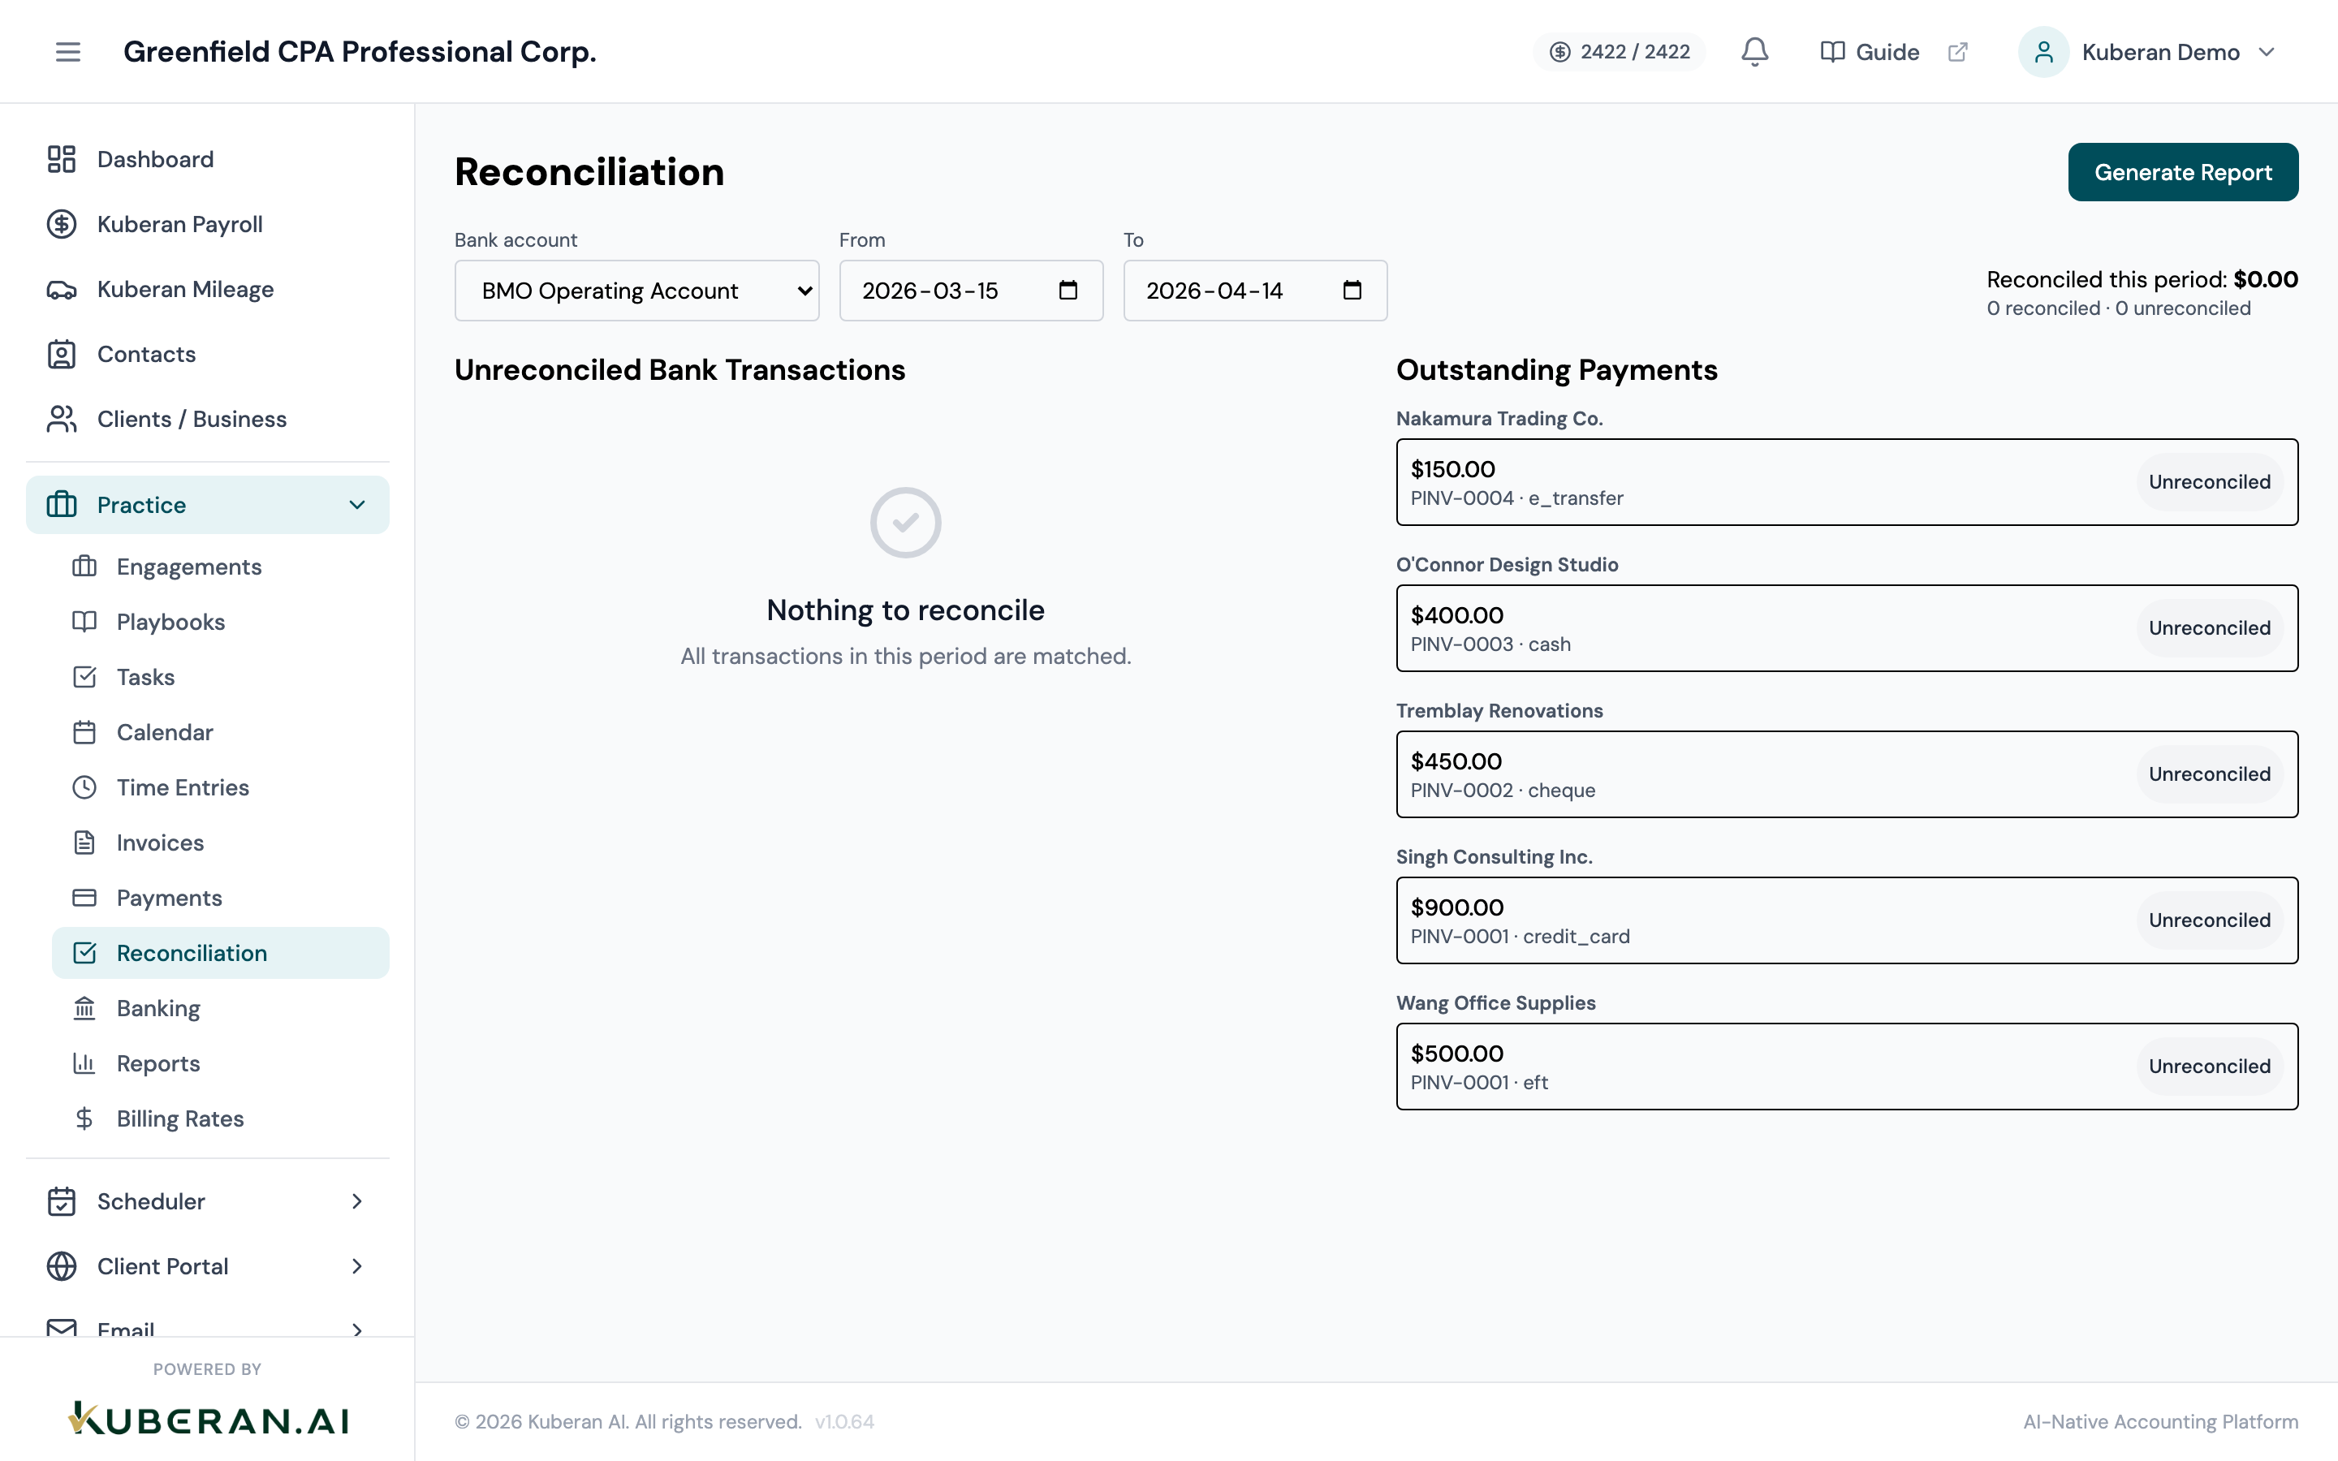Select the Nakamura Trading $150.00 payment card
The height and width of the screenshot is (1461, 2338).
[1846, 482]
